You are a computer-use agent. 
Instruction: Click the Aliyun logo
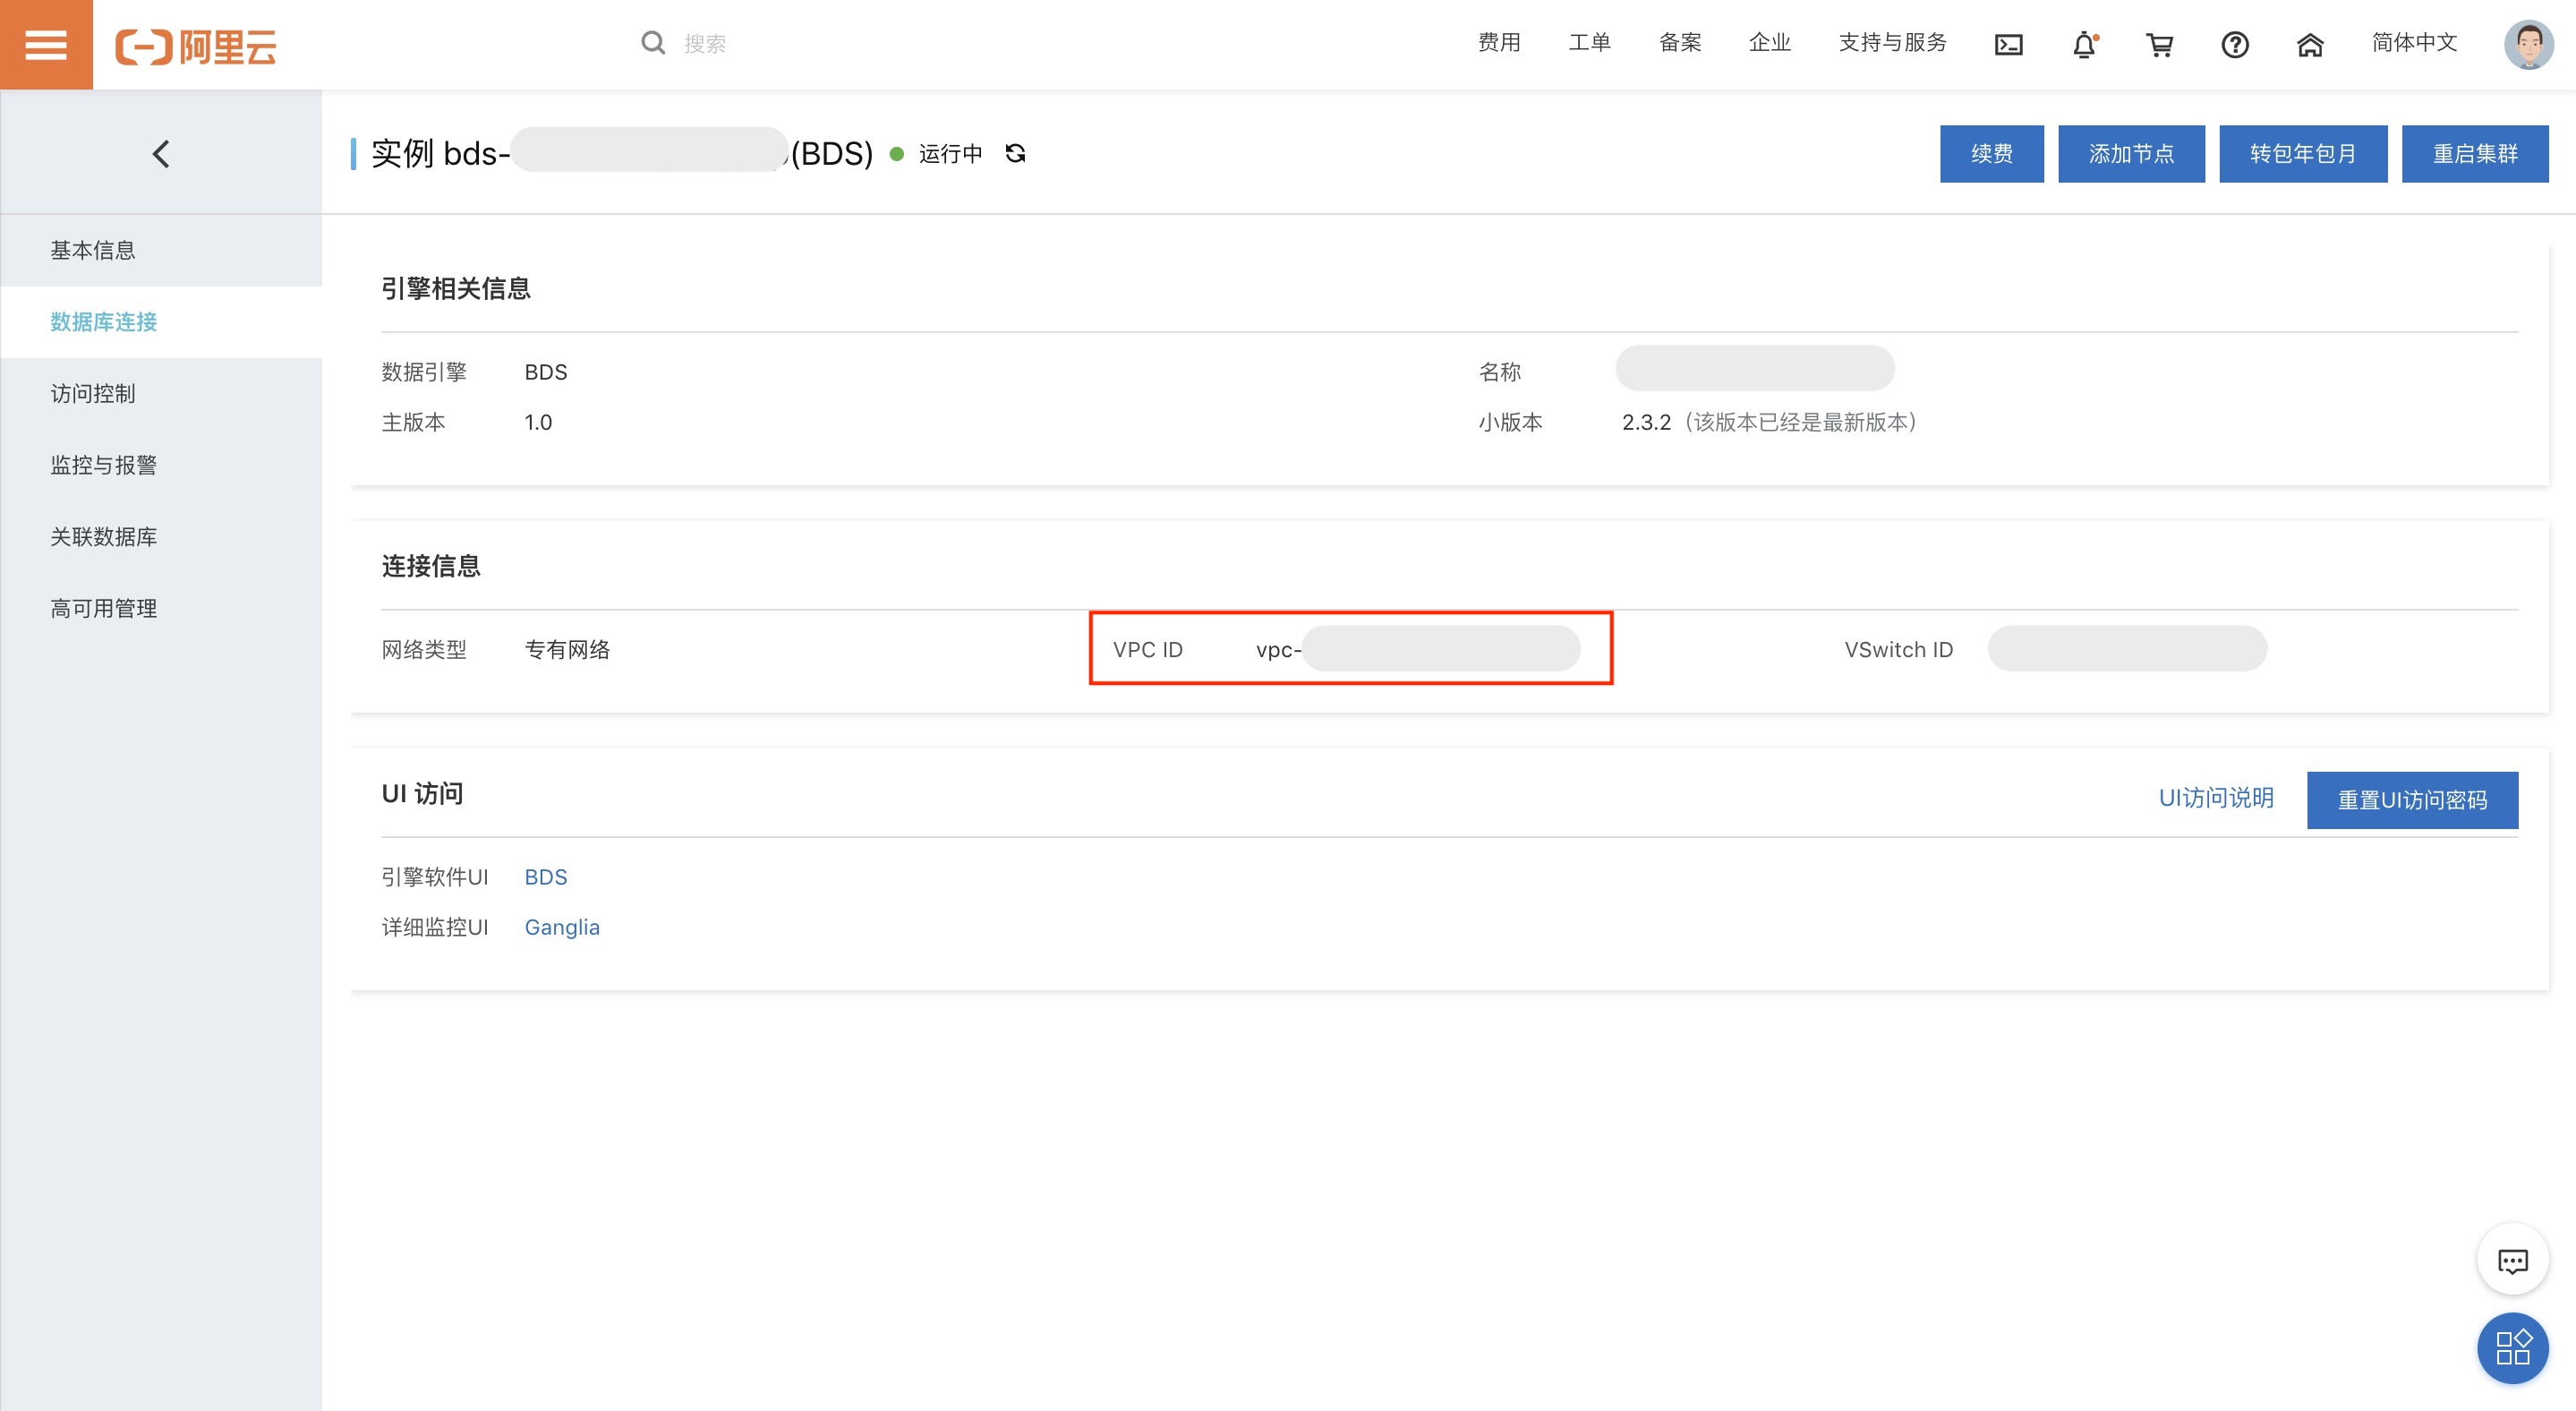196,46
